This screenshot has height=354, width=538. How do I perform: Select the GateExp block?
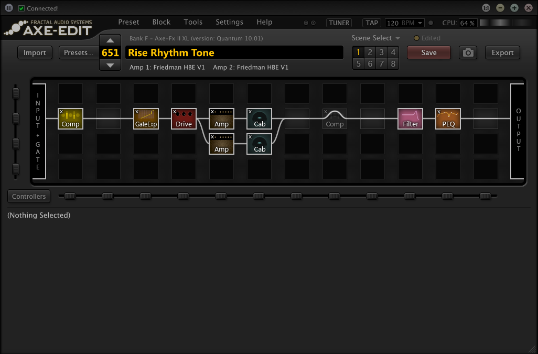(x=146, y=119)
